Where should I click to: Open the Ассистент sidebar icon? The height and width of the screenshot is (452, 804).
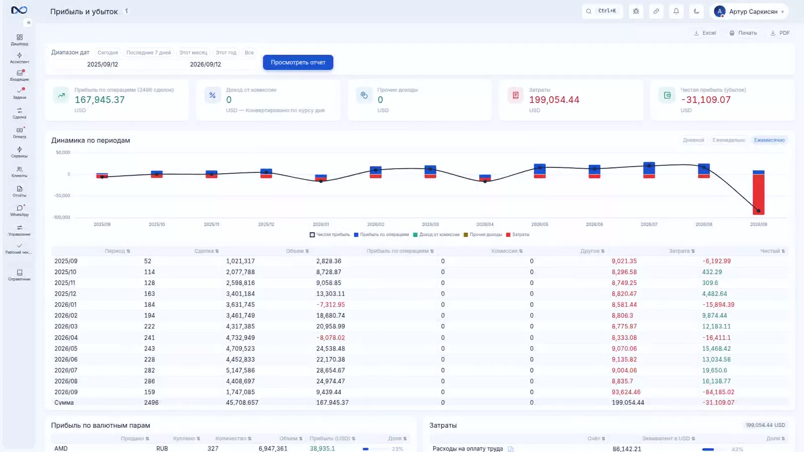point(19,58)
